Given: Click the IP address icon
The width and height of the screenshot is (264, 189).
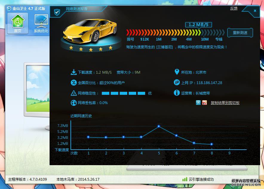Looking at the screenshot, I should tap(176, 83).
